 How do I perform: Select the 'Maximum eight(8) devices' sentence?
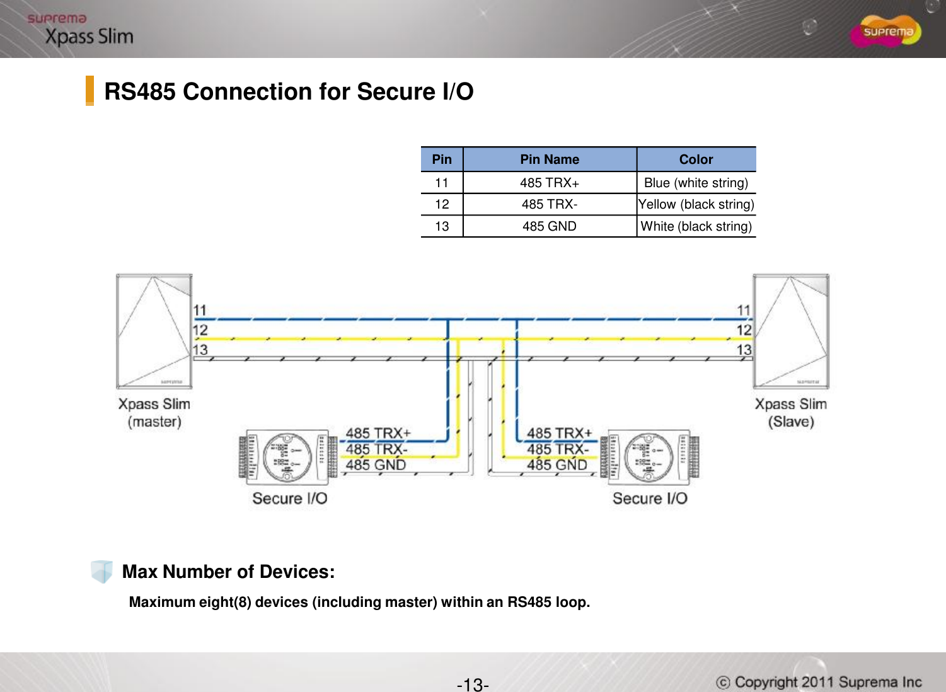point(359,602)
